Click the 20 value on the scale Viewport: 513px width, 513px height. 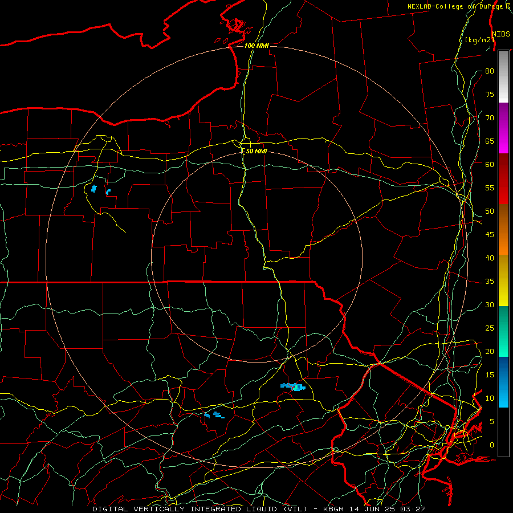pyautogui.click(x=490, y=351)
